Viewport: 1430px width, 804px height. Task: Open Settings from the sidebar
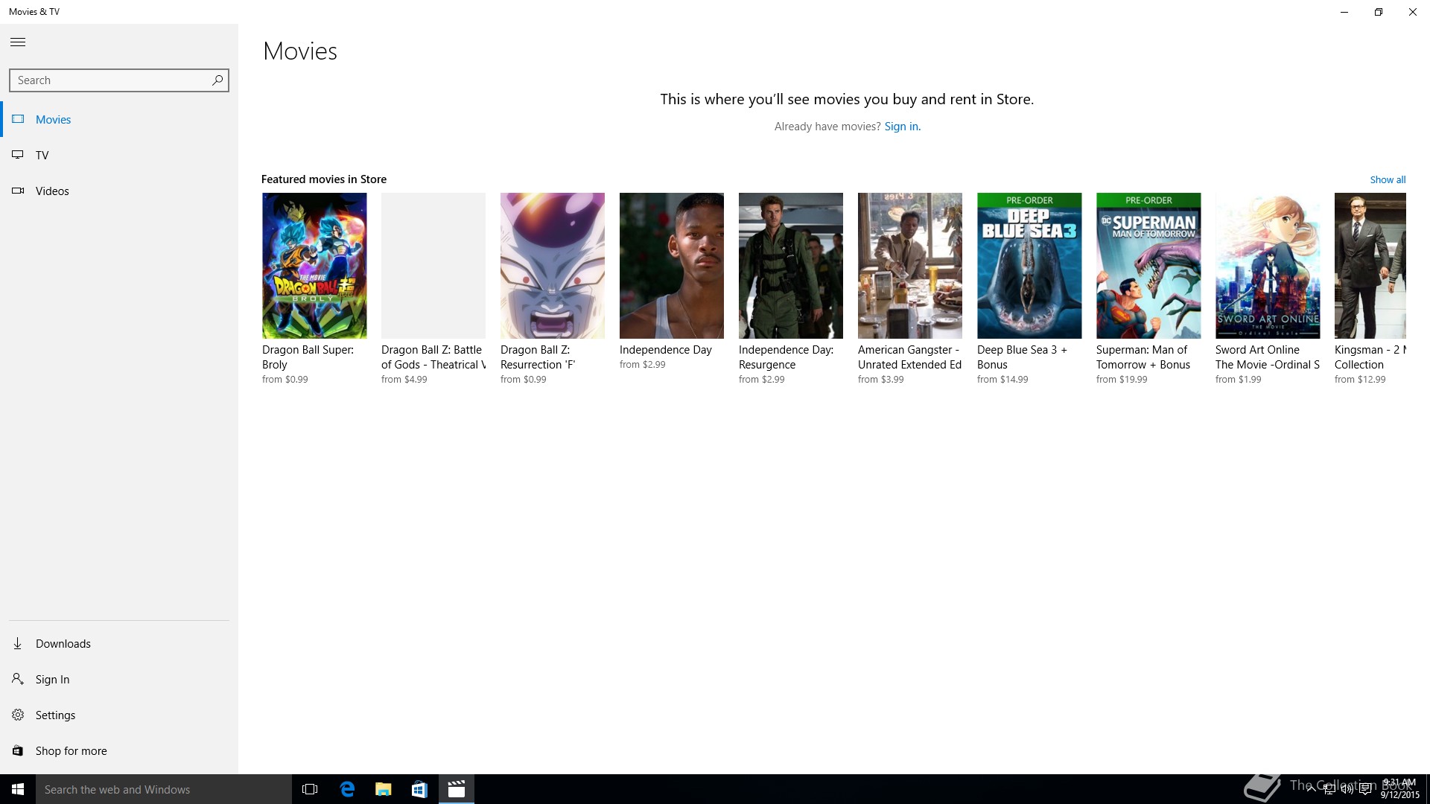click(x=55, y=715)
